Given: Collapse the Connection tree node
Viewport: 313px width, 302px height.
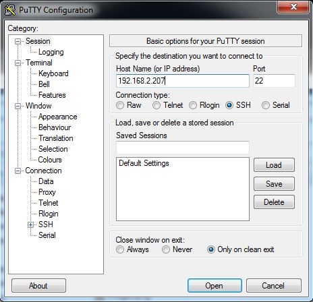Looking at the screenshot, I should pos(18,171).
